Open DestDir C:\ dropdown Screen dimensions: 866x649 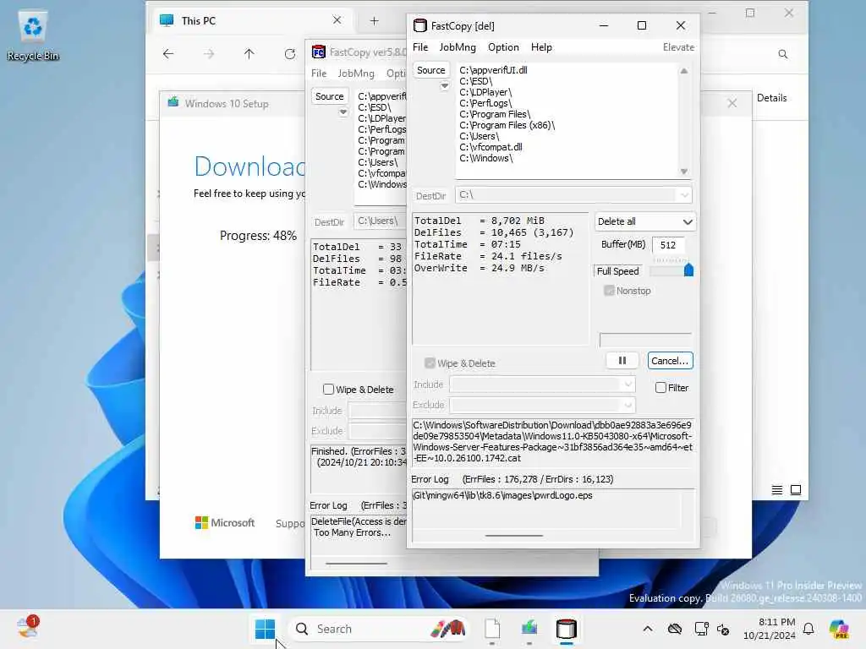684,195
